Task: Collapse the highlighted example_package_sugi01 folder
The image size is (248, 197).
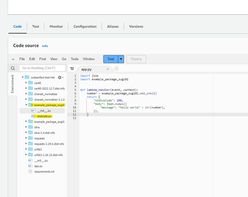Action: [26, 105]
